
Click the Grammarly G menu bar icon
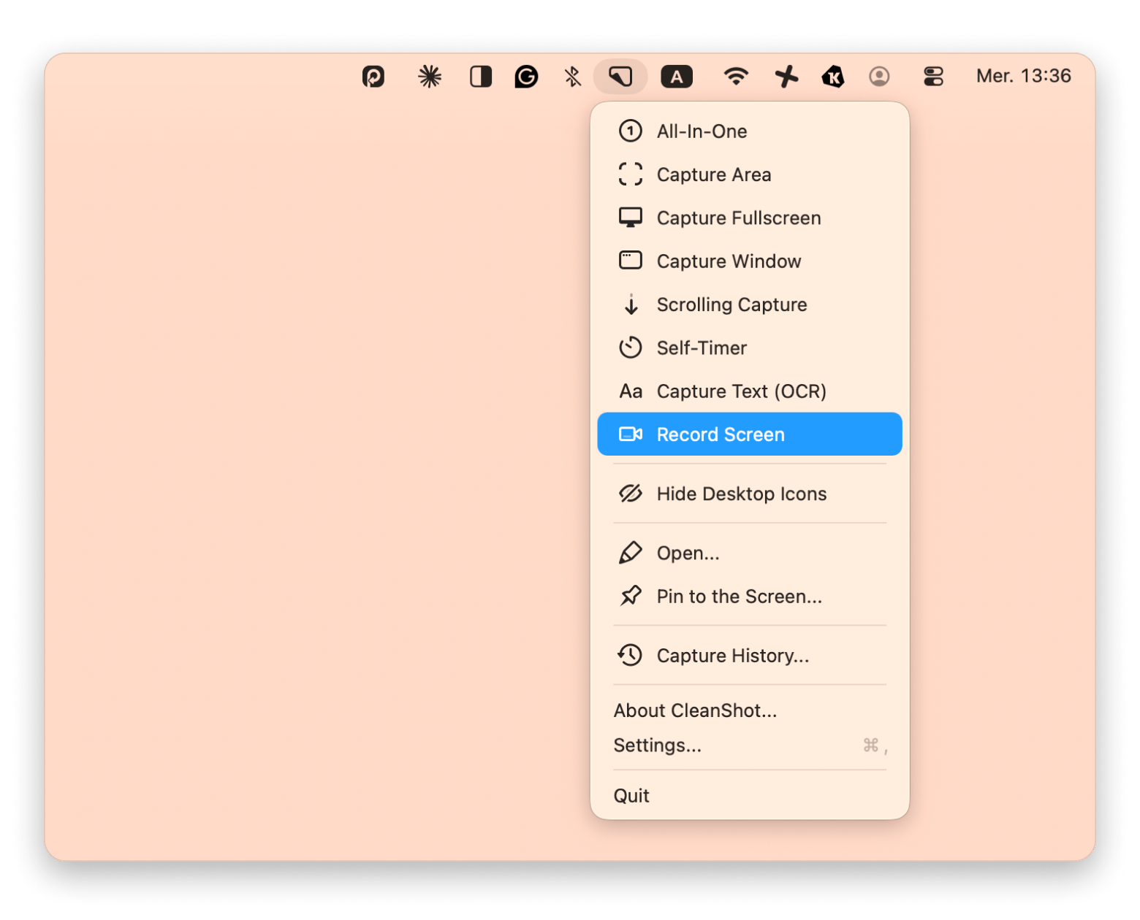526,76
